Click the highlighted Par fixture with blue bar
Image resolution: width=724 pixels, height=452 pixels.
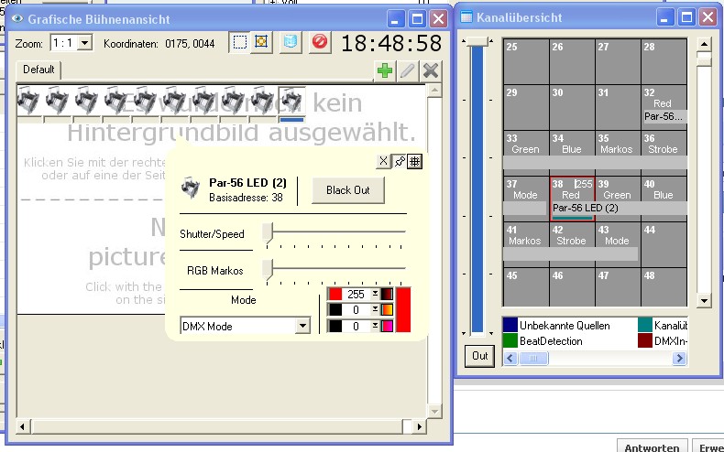291,103
